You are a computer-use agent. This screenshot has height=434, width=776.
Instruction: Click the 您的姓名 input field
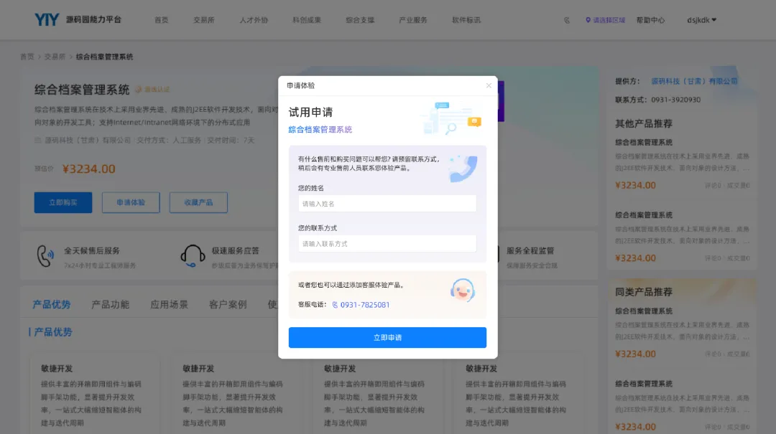[387, 204]
